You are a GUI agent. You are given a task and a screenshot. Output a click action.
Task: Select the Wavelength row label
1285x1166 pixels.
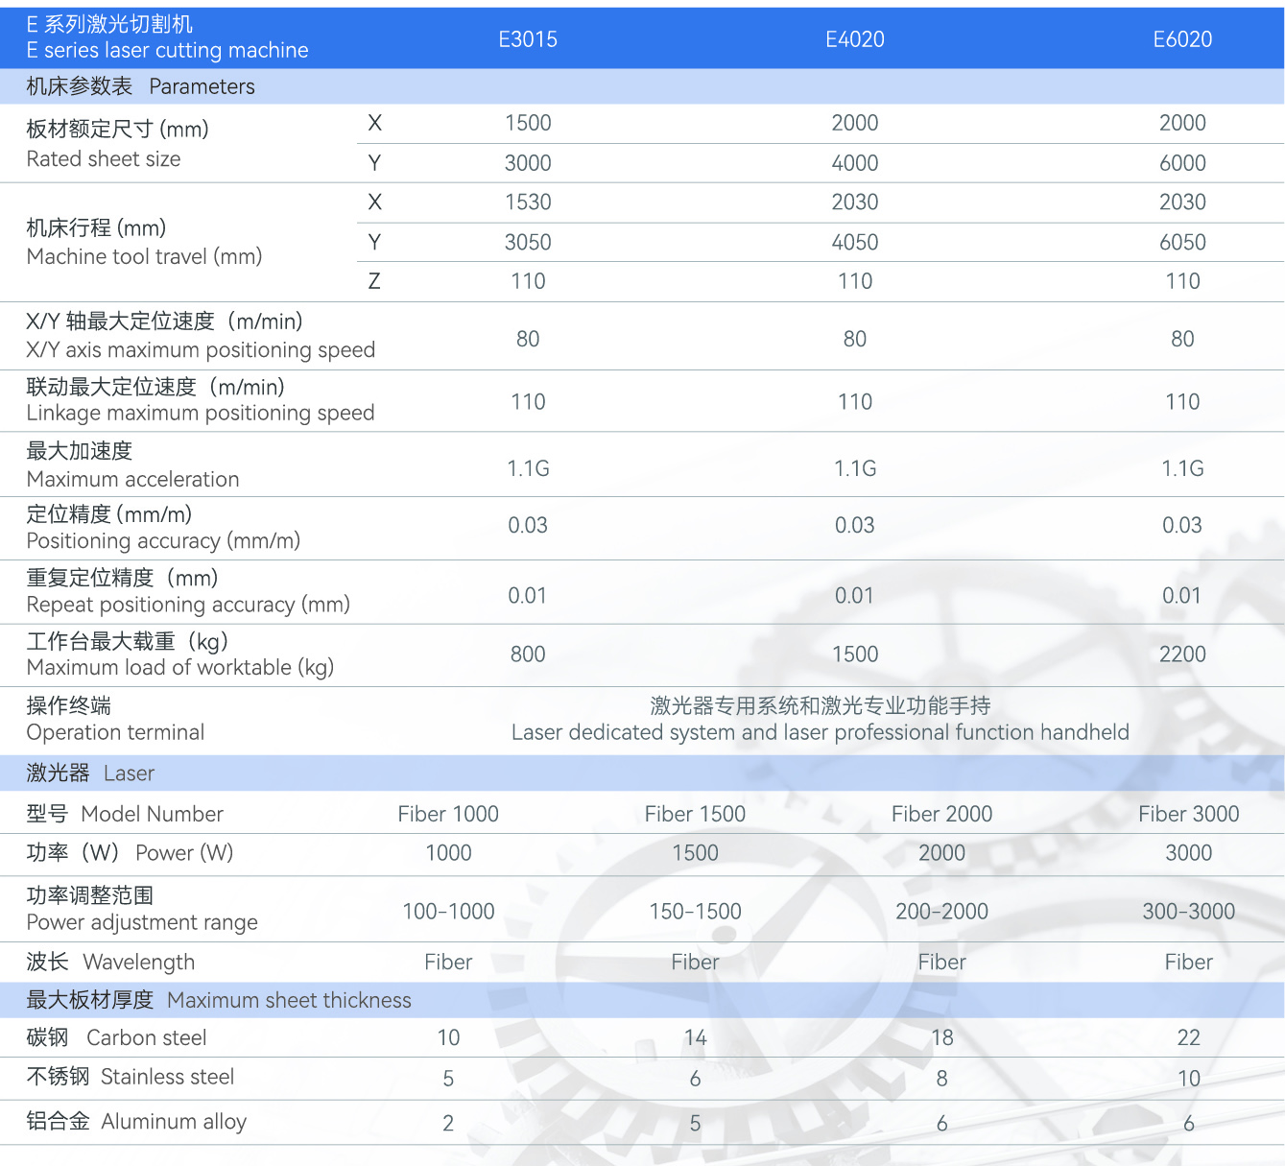tap(138, 962)
